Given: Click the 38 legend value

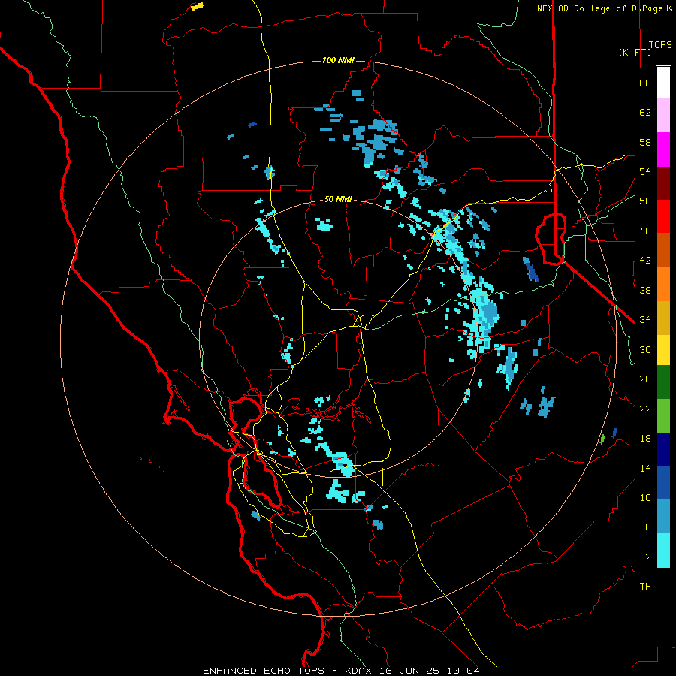Looking at the screenshot, I should click(645, 290).
